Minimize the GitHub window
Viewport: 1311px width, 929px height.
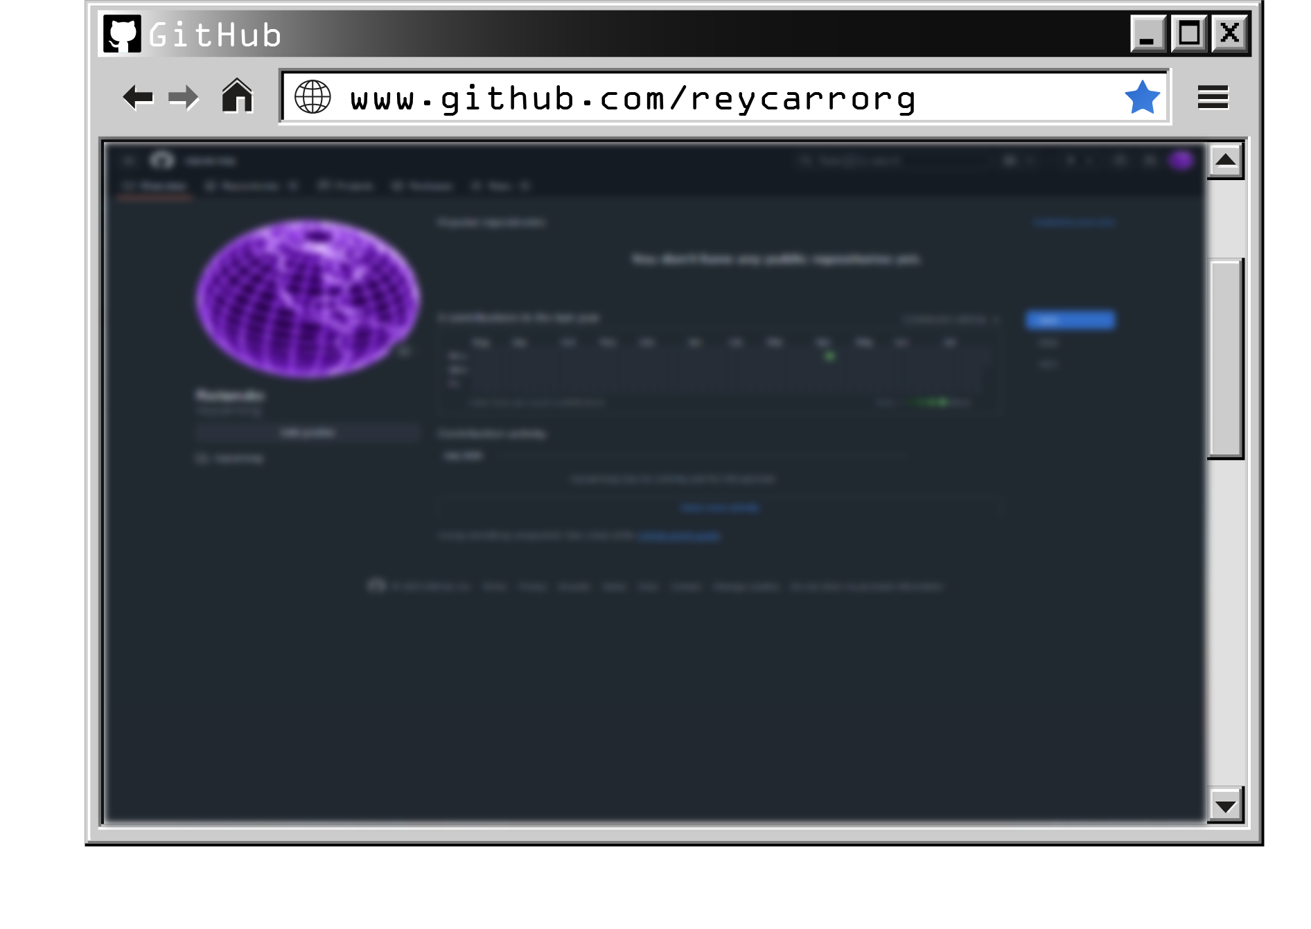point(1148,33)
